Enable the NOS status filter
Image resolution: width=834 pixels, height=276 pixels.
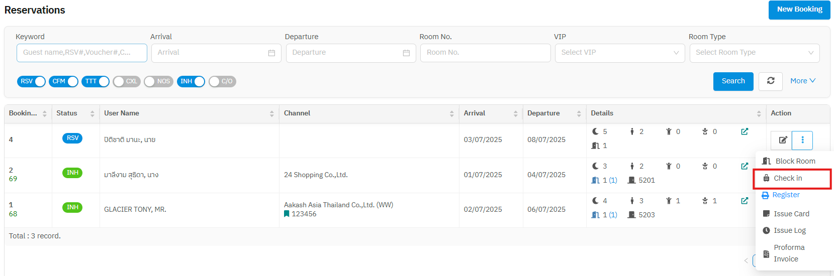point(158,81)
